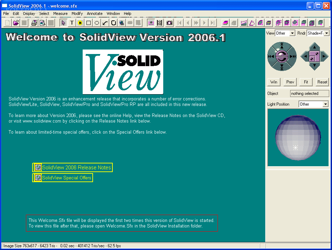Open the Select menu

pyautogui.click(x=44, y=14)
